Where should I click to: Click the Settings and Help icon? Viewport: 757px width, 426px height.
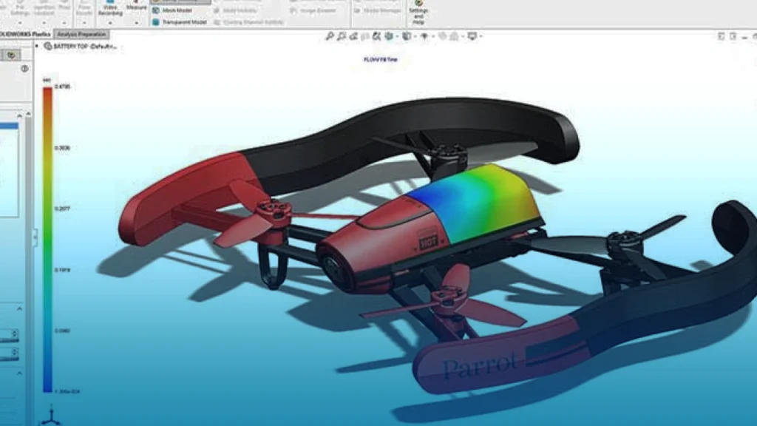click(x=419, y=11)
